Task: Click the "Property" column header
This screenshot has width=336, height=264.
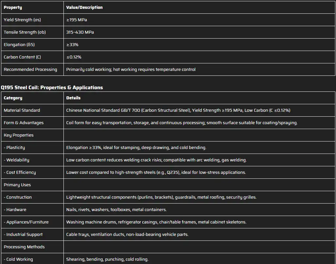Action: click(13, 7)
